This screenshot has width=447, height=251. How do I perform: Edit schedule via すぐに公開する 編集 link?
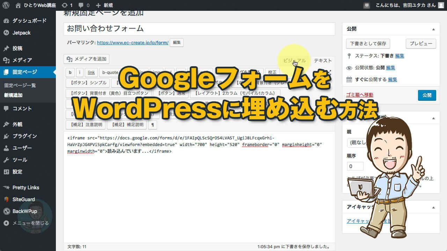pyautogui.click(x=392, y=79)
